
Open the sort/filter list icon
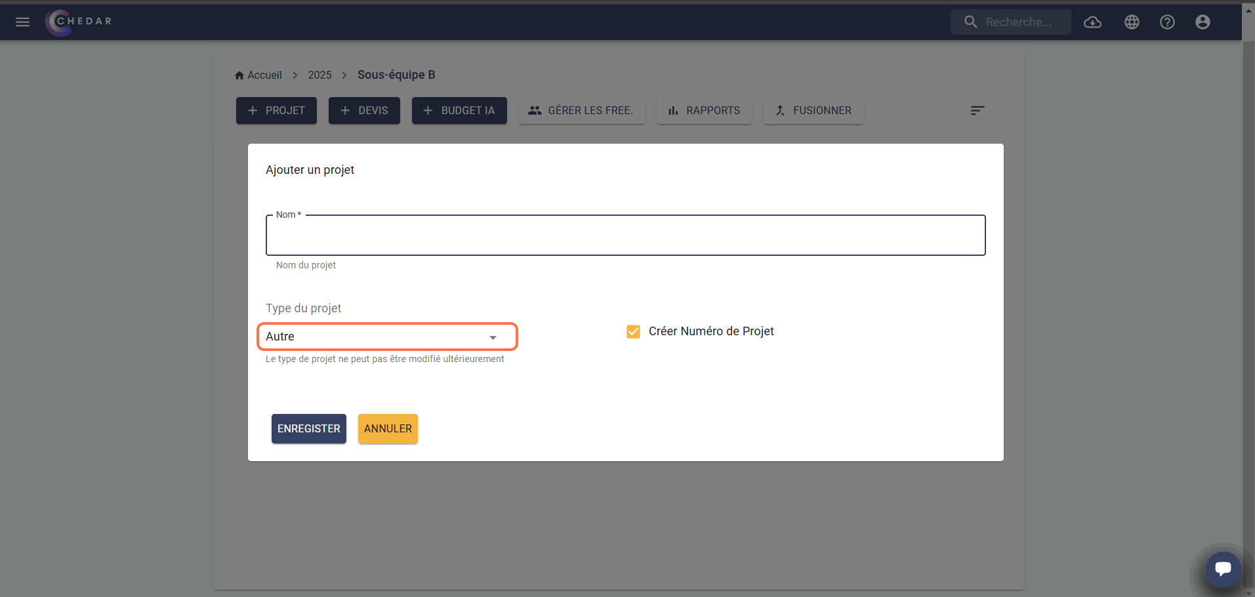click(977, 110)
